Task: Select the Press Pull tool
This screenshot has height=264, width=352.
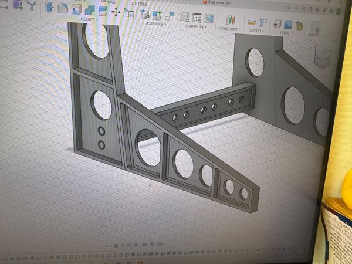Action: pyautogui.click(x=49, y=7)
